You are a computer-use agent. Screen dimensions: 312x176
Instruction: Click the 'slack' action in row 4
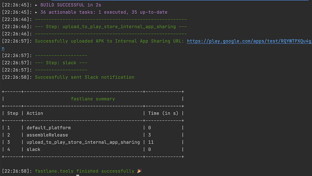pyautogui.click(x=34, y=149)
